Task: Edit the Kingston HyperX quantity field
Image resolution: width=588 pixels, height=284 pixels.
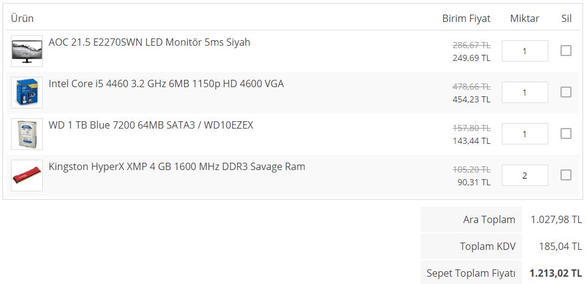Action: [524, 176]
